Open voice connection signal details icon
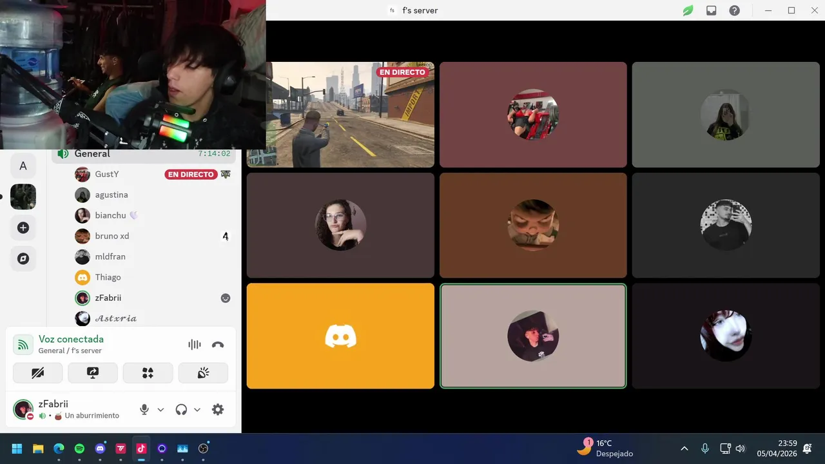Screen dimensions: 825x464 click(x=23, y=345)
